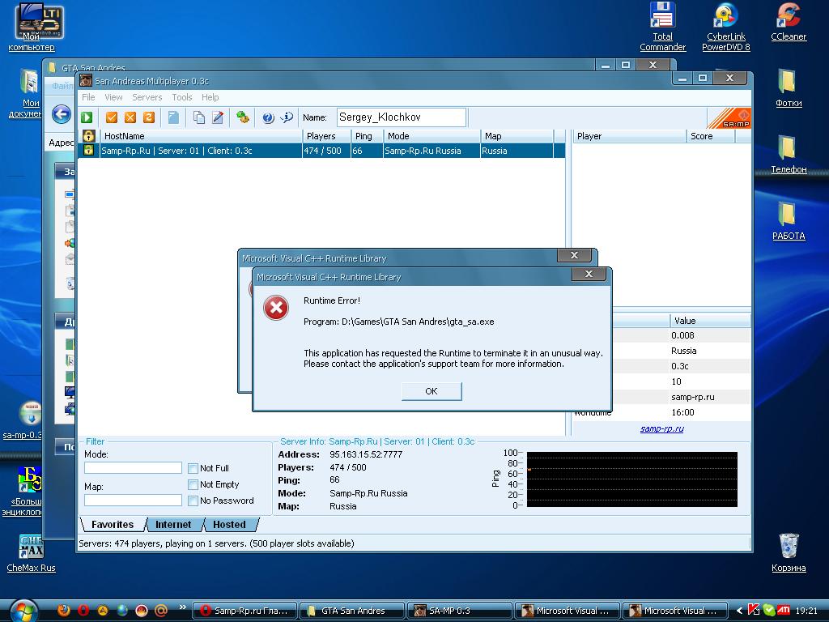Check the No Password filter option
The height and width of the screenshot is (622, 829).
(x=193, y=501)
